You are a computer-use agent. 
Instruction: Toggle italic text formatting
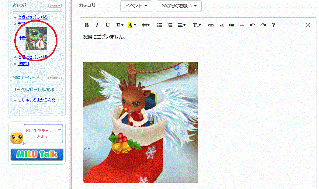(97, 25)
